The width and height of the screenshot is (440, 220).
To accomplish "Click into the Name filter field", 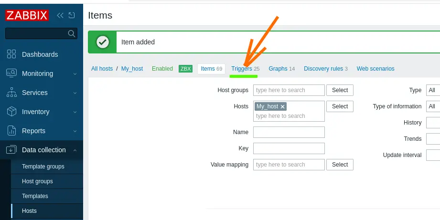I will [x=289, y=132].
